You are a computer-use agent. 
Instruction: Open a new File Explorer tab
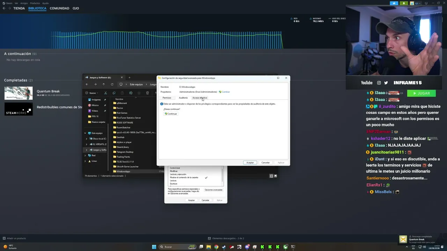pyautogui.click(x=129, y=77)
